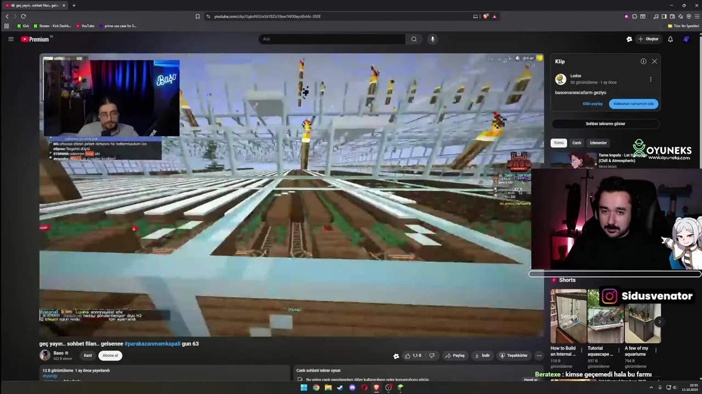
Task: Show hidden system tray icons
Action: click(x=651, y=387)
